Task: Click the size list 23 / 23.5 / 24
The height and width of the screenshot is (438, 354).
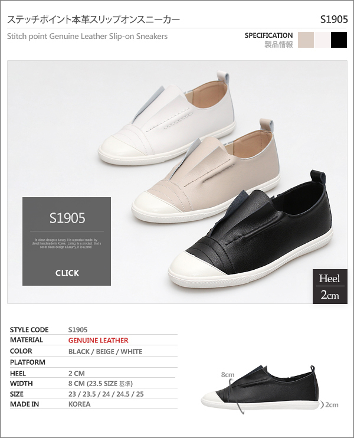Action: (106, 394)
